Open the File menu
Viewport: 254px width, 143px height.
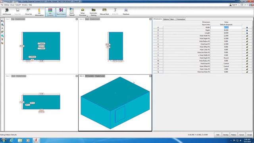click(x=2, y=5)
